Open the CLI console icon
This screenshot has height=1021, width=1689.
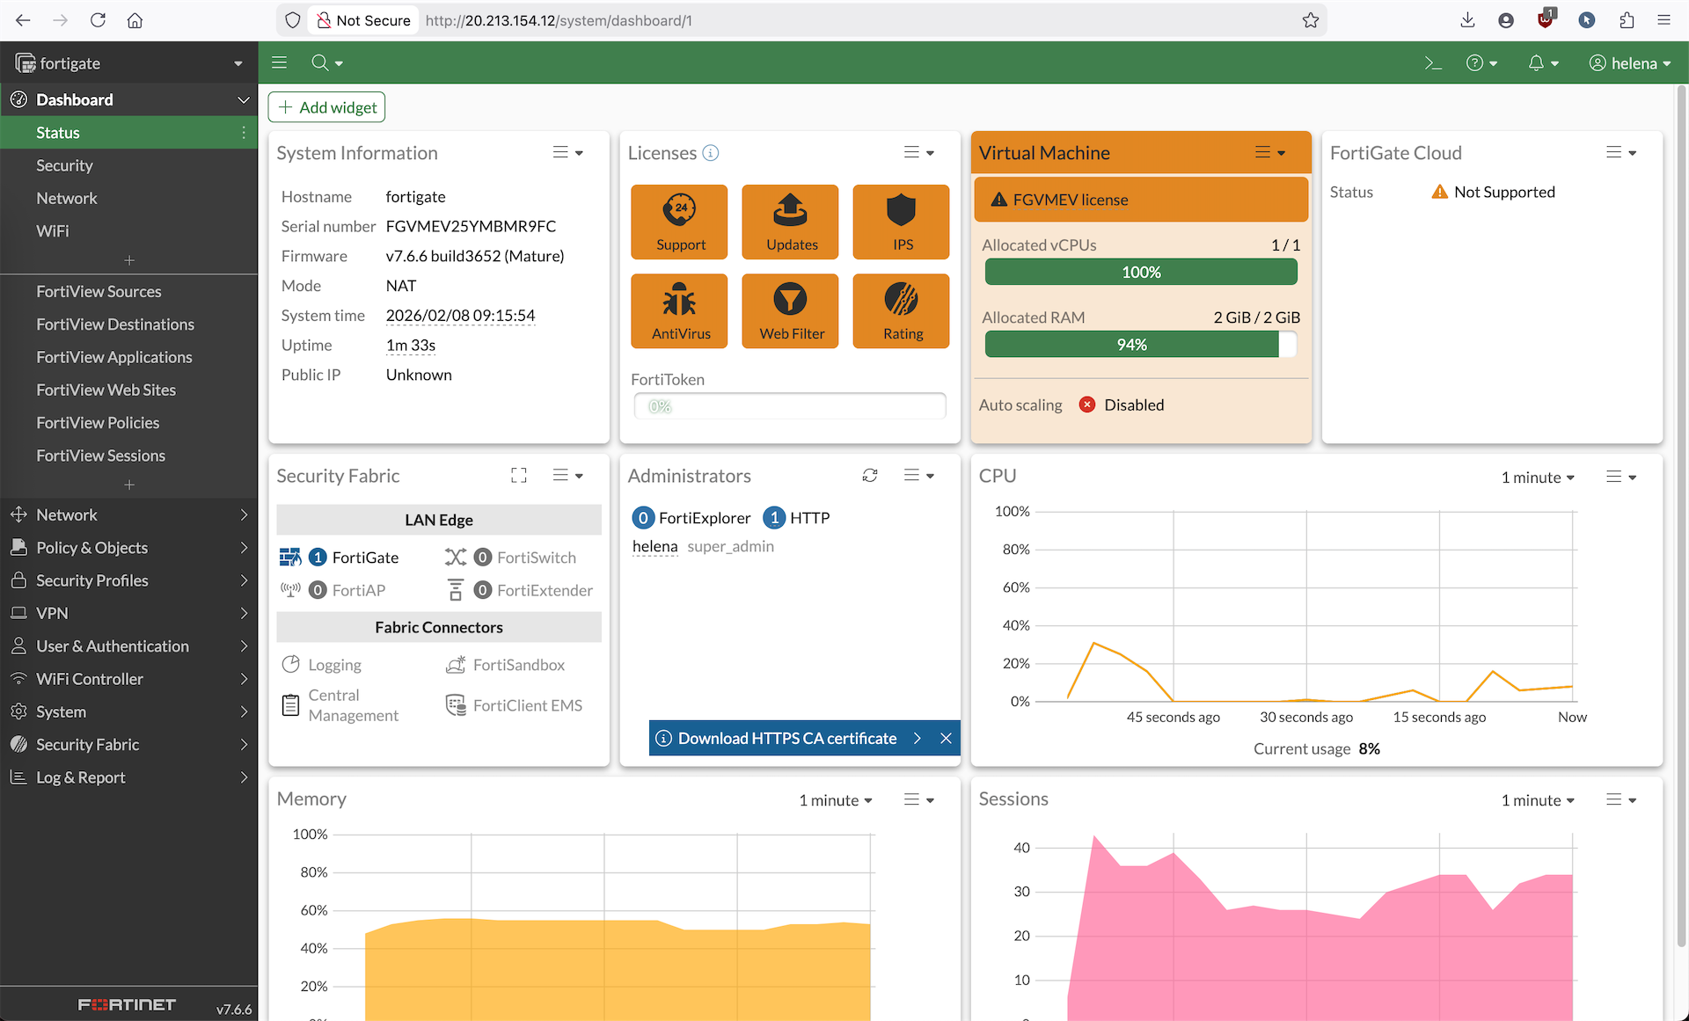click(x=1433, y=63)
